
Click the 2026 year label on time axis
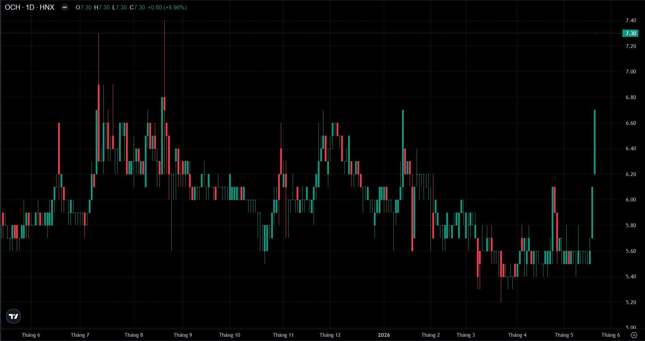pos(384,335)
